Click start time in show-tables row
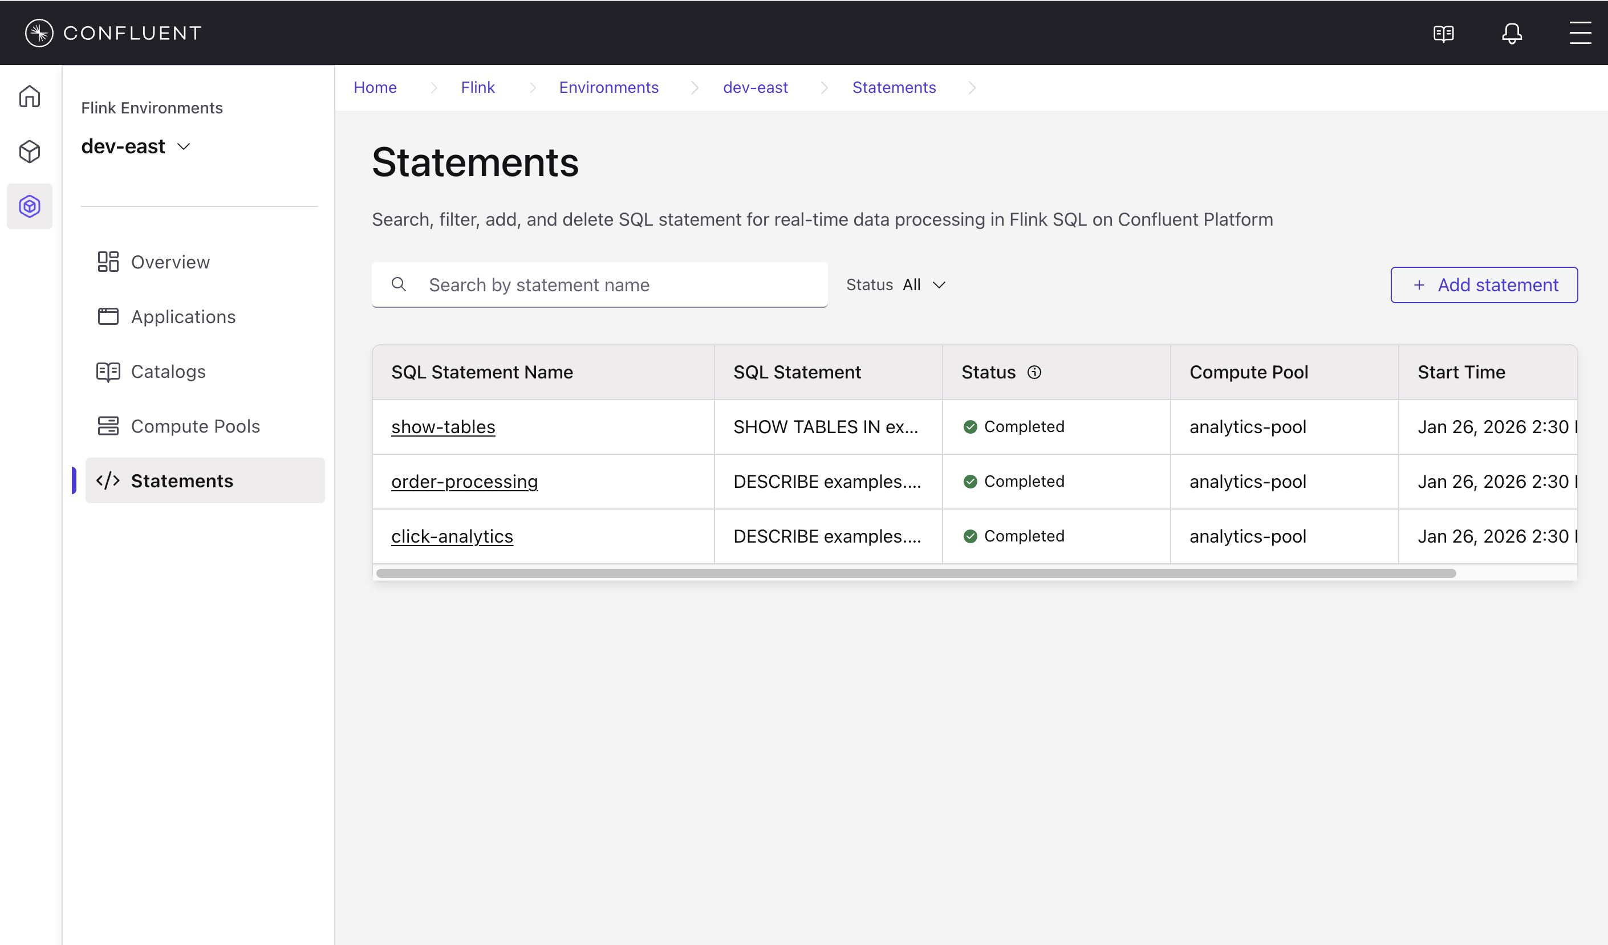 click(x=1497, y=427)
